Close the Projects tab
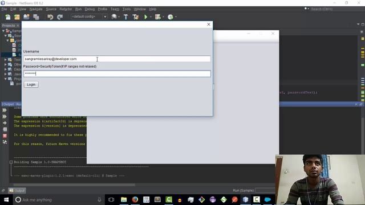Screen dimensions: 365x205 [18, 25]
